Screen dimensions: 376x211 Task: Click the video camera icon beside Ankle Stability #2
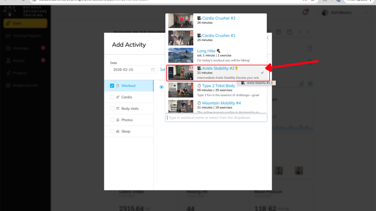(199, 69)
